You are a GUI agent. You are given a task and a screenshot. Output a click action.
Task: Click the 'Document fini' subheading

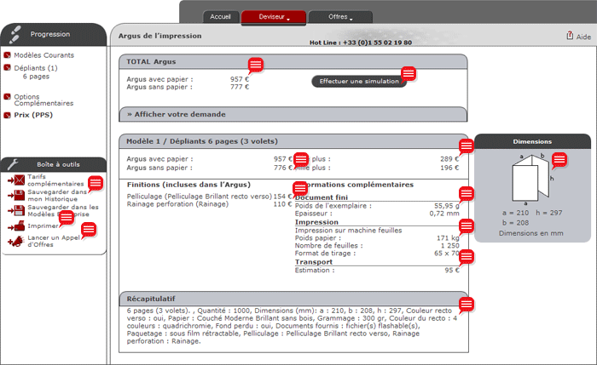pyautogui.click(x=322, y=197)
